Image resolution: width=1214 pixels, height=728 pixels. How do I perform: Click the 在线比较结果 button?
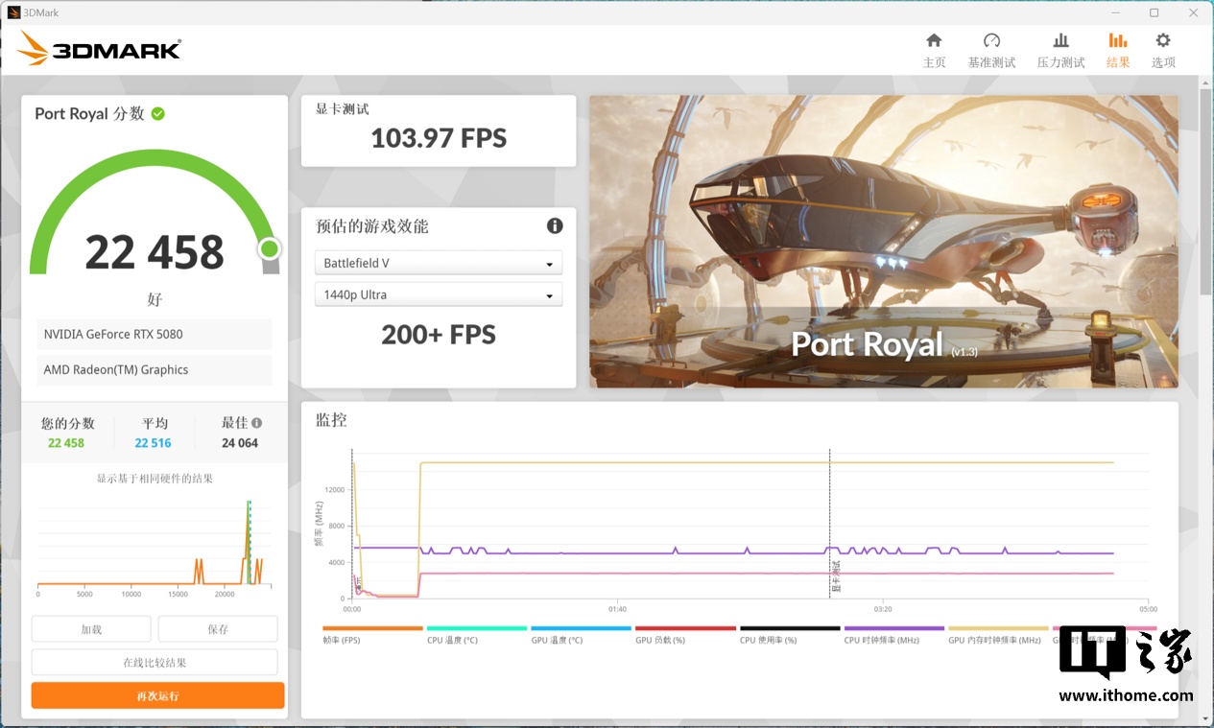tap(155, 662)
